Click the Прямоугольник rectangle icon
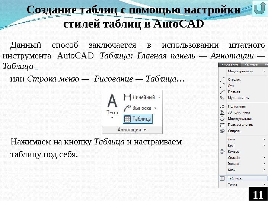268x201 pixels. coord(222,125)
